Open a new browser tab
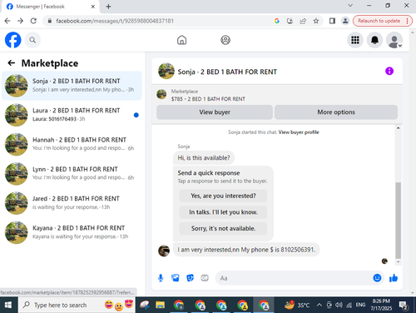This screenshot has width=416, height=313. (108, 7)
